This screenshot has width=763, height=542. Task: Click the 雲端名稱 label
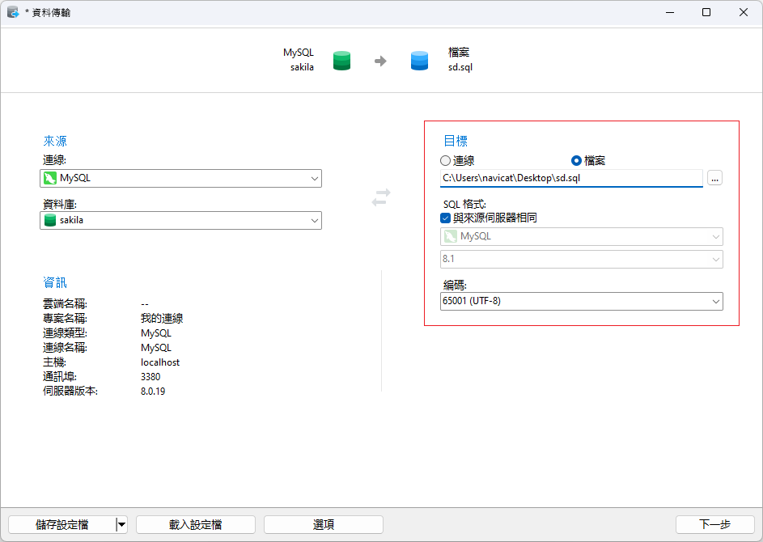point(65,304)
